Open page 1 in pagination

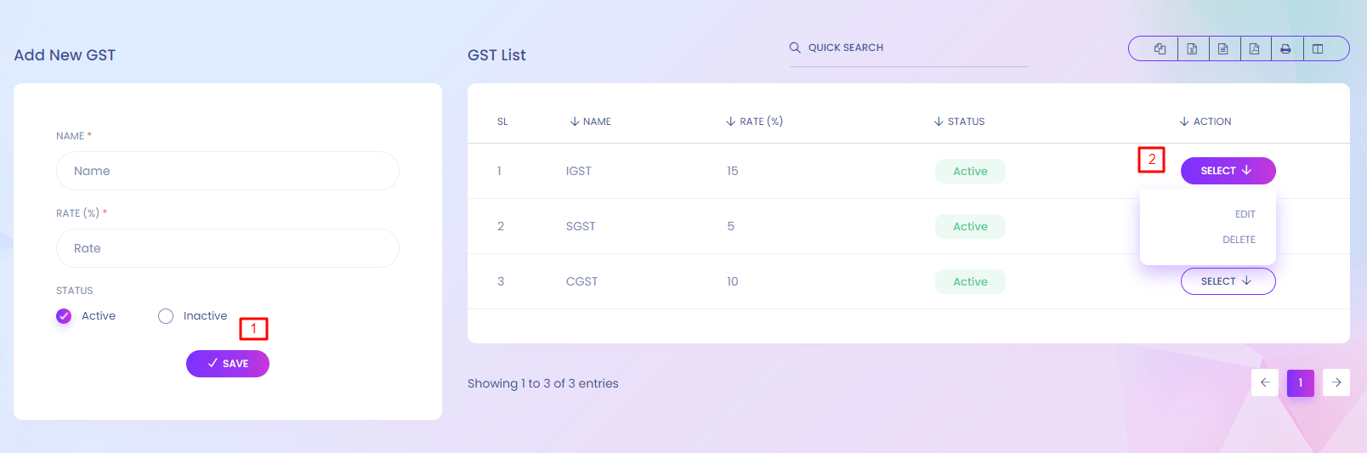point(1300,382)
